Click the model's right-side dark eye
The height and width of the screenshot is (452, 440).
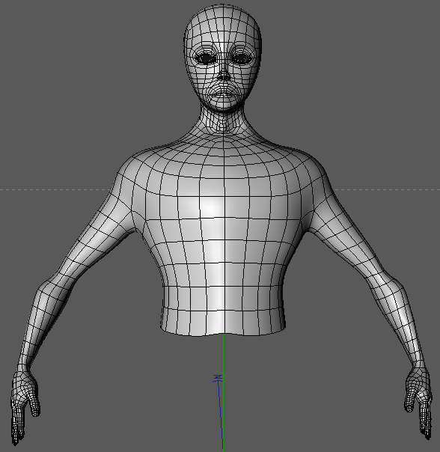click(242, 58)
